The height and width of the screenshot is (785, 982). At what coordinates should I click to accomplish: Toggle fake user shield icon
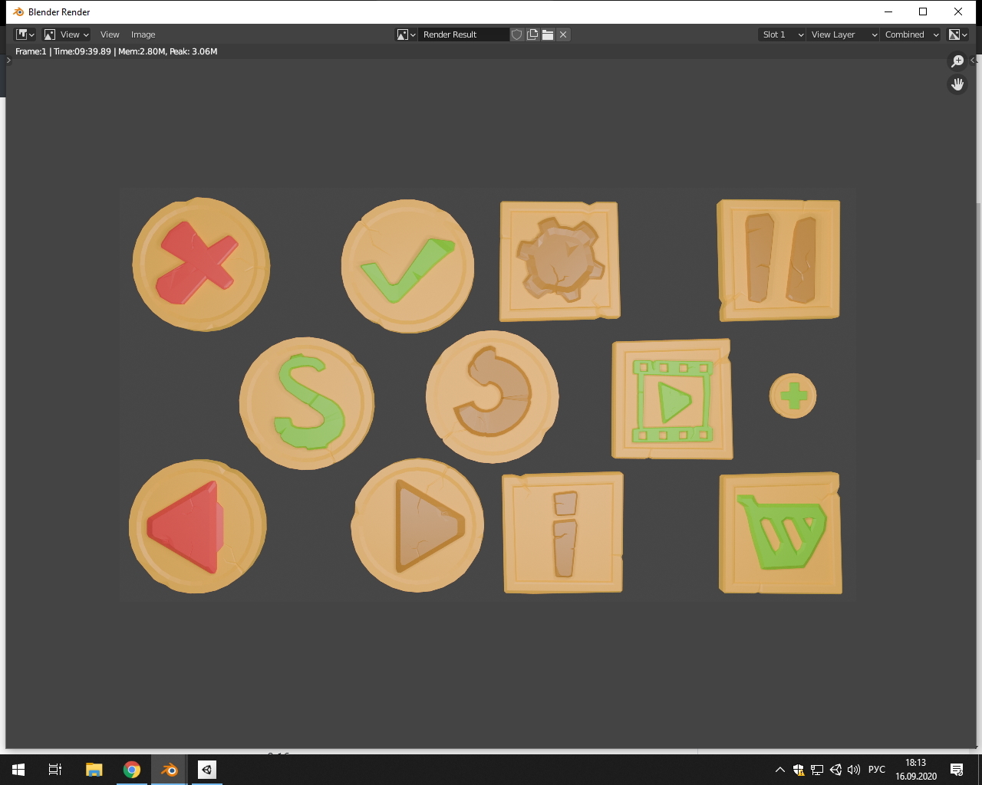tap(517, 34)
